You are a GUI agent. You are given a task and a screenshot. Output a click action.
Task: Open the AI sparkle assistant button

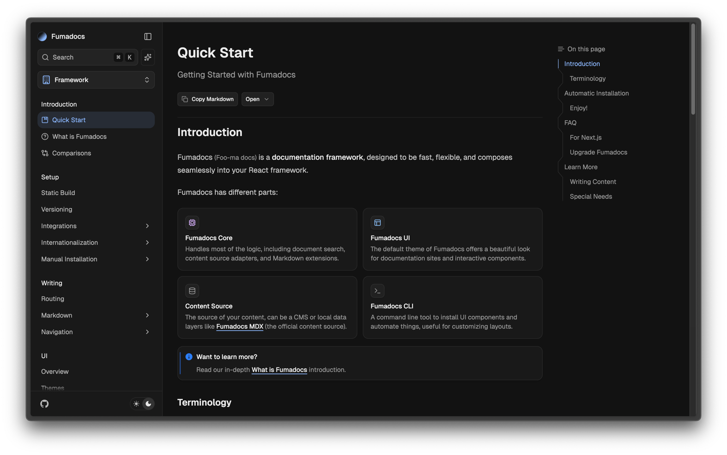tap(148, 57)
